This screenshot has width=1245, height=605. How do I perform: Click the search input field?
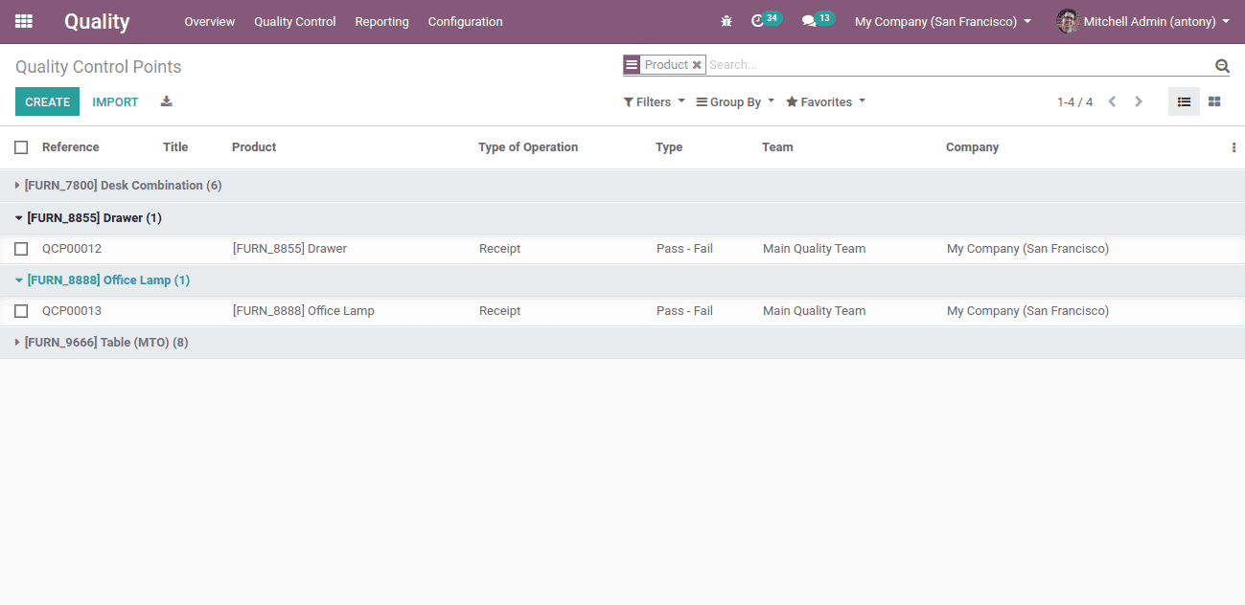coord(958,65)
